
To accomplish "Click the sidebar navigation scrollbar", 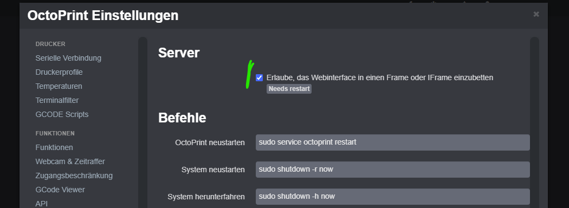I will [x=143, y=122].
